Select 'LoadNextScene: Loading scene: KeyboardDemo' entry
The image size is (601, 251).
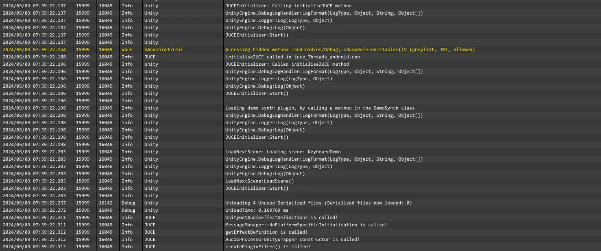[283, 152]
